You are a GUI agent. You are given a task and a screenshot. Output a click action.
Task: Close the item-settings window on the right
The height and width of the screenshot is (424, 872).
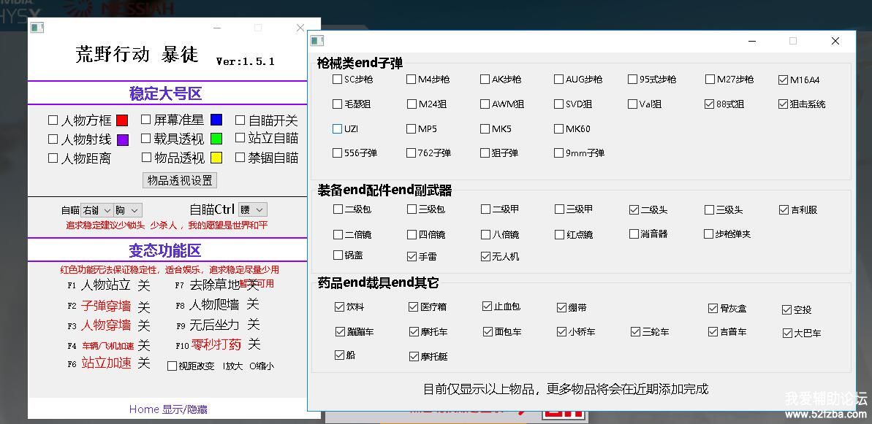(x=835, y=41)
